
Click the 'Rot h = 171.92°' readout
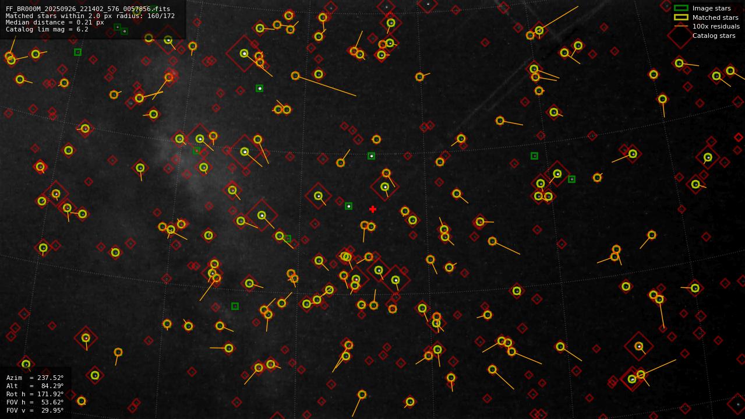(x=35, y=394)
